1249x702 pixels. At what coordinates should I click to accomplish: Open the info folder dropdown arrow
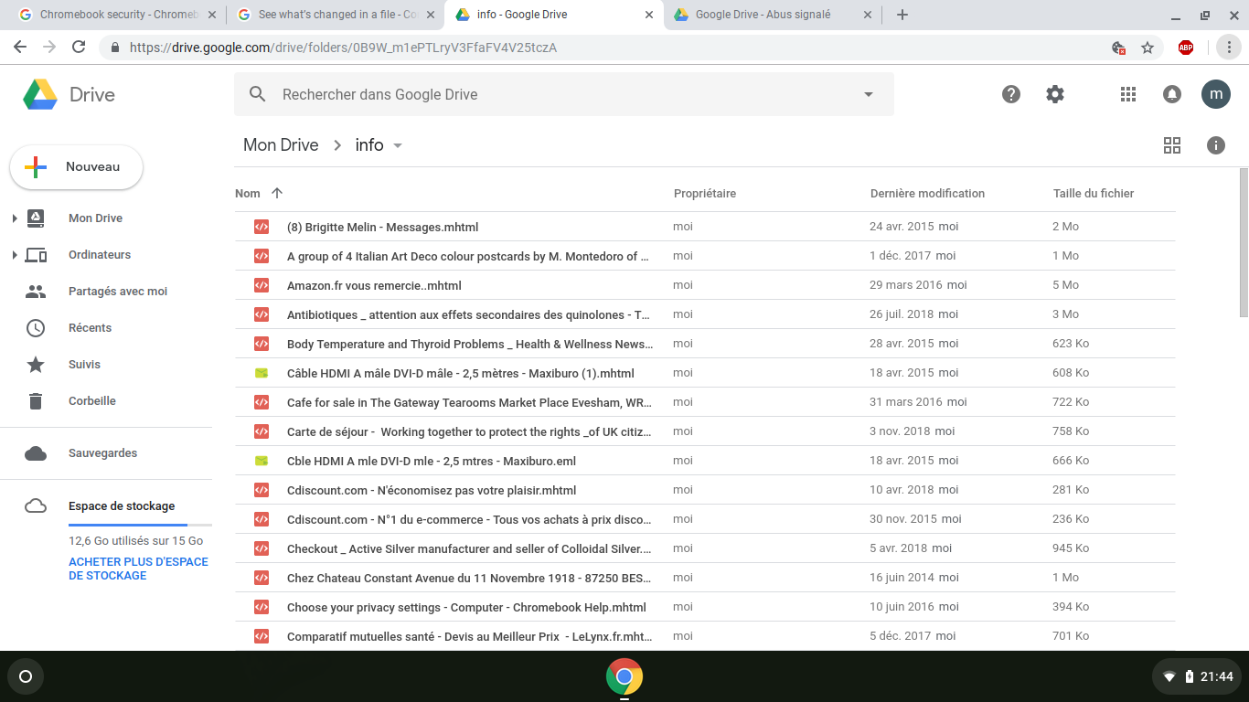(398, 145)
